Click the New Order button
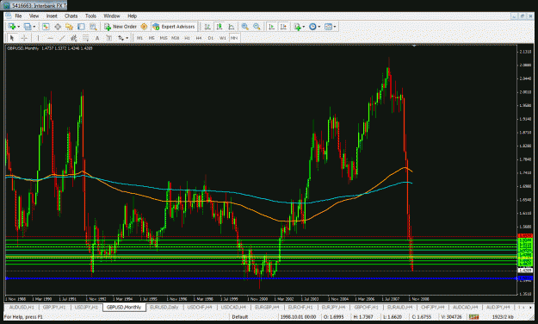This screenshot has height=324, width=538. (121, 27)
